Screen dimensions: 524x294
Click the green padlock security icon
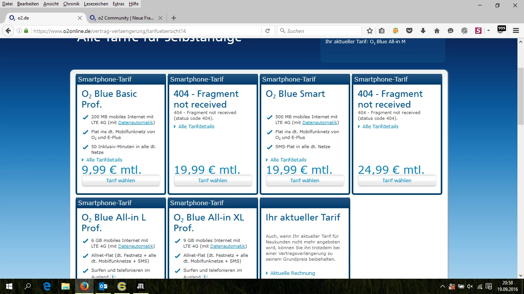pyautogui.click(x=26, y=31)
